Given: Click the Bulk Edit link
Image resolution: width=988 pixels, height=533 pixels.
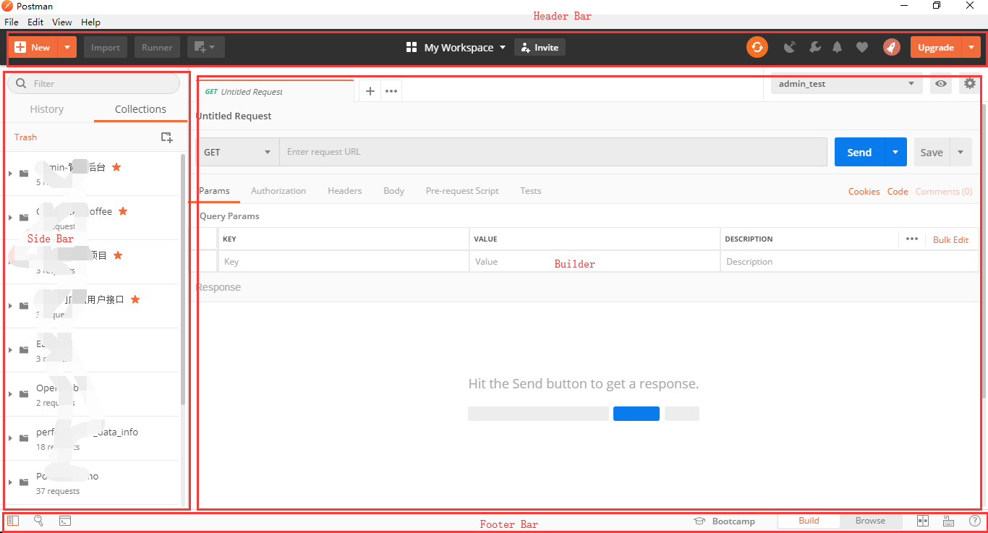Looking at the screenshot, I should (x=950, y=239).
